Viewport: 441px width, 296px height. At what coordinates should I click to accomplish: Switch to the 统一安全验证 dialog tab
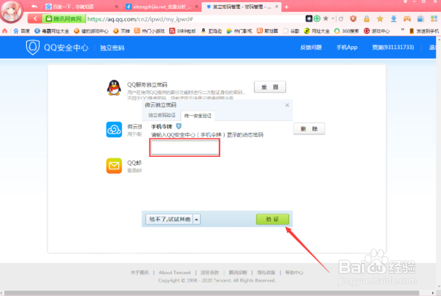[x=198, y=115]
